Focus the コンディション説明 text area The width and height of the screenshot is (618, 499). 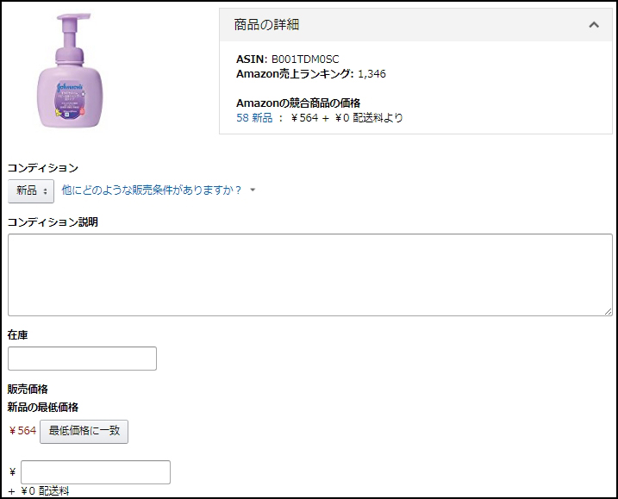point(310,275)
